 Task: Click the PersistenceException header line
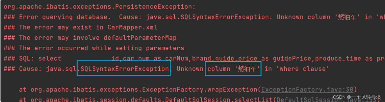tap(99, 7)
